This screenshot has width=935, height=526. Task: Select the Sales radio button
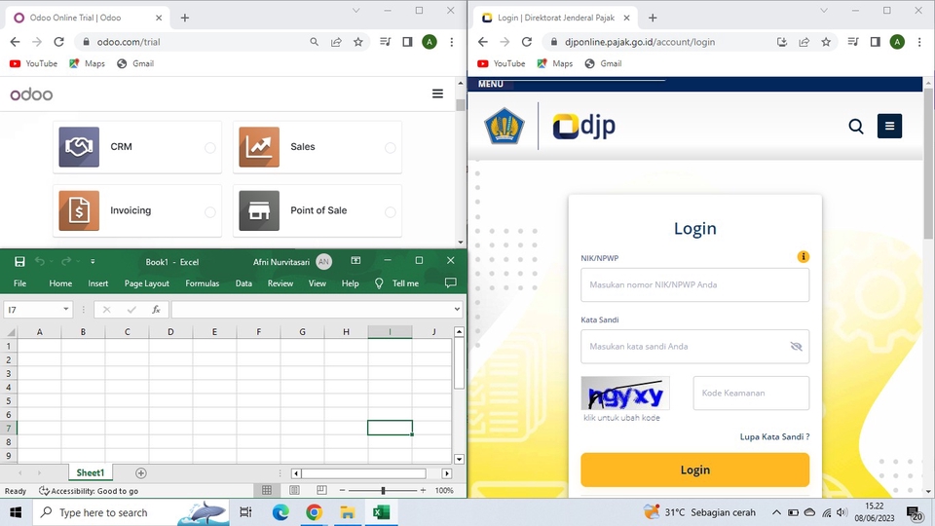coord(390,147)
